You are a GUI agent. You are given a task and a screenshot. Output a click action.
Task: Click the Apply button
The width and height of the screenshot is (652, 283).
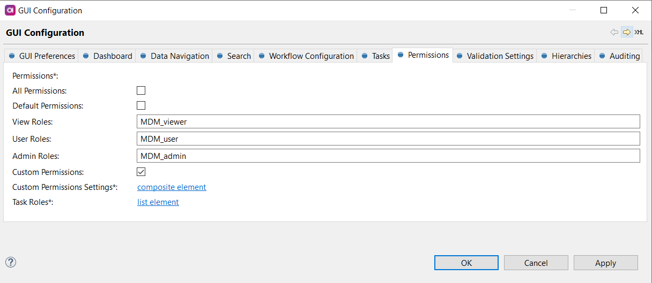(605, 263)
